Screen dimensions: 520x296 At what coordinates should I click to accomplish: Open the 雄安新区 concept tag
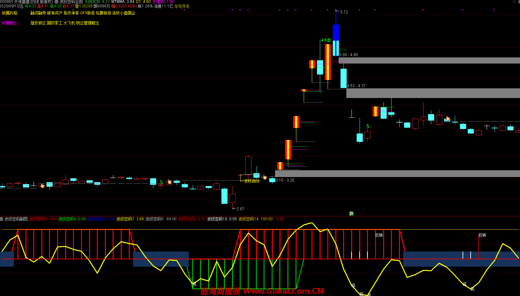(38, 23)
